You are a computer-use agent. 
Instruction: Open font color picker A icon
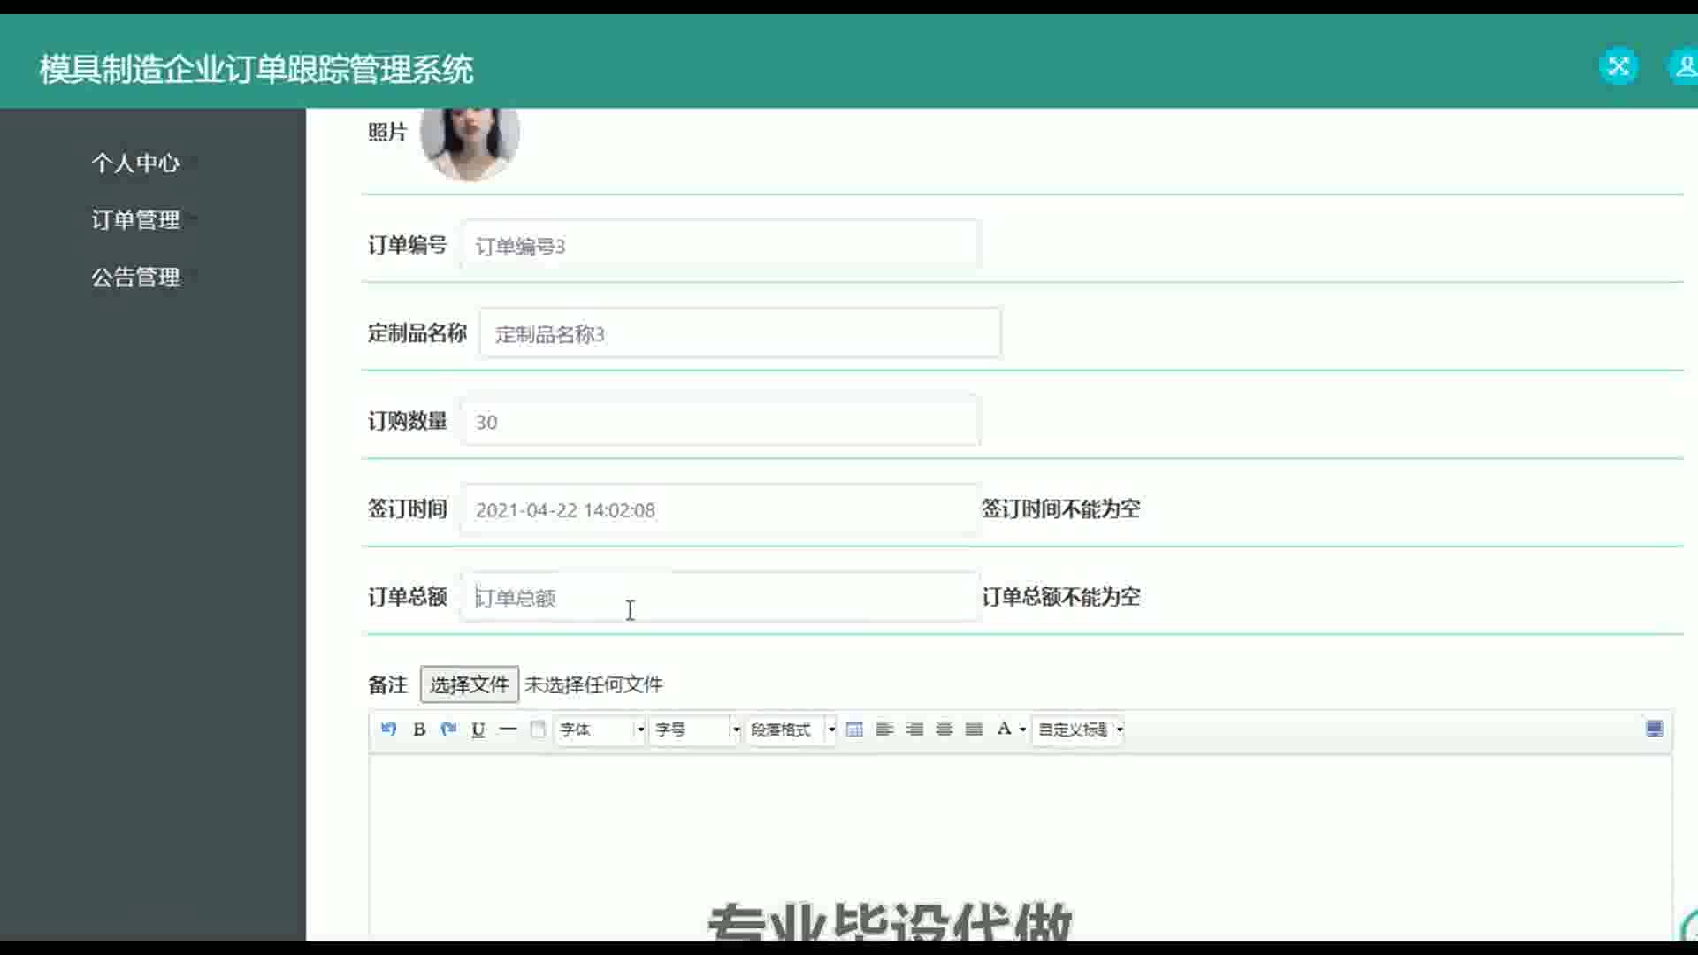[x=1004, y=730]
